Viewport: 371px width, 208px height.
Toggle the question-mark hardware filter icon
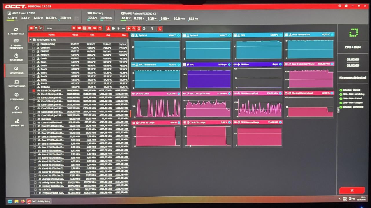pos(100,28)
